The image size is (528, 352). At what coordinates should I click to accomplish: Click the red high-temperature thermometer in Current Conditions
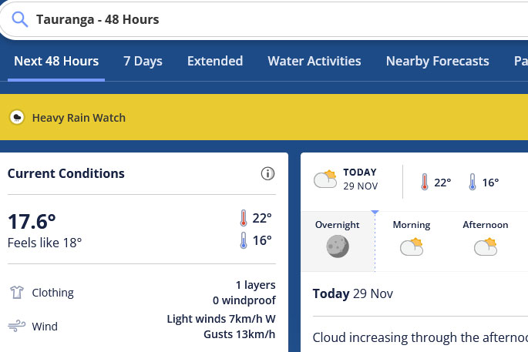(244, 218)
